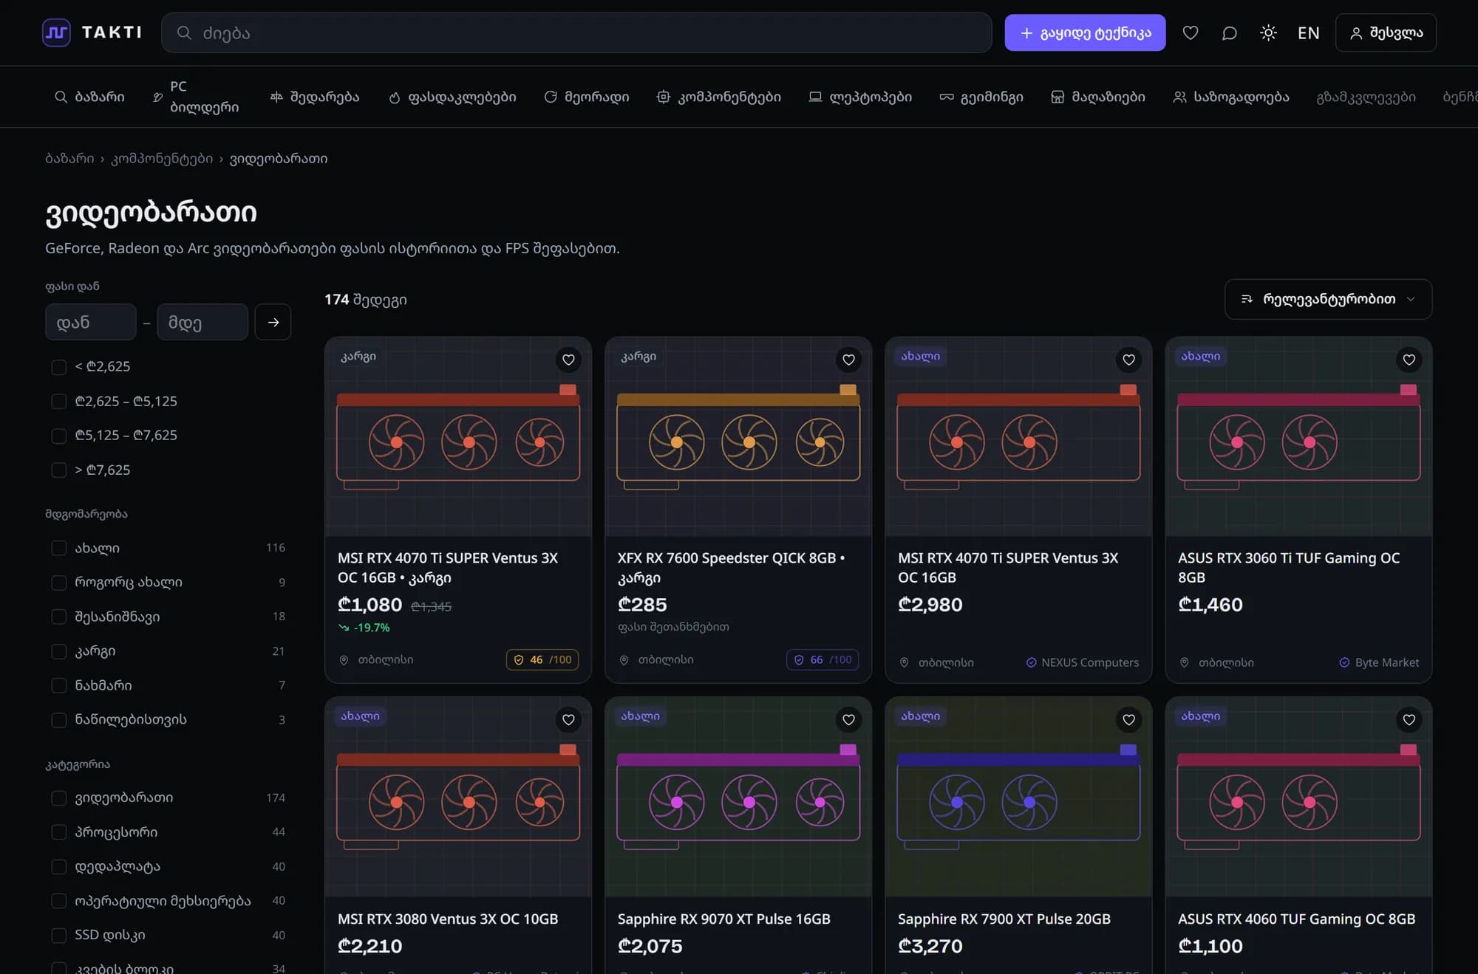Image resolution: width=1478 pixels, height=974 pixels.
Task: Favorite MSI RTX 4070 Ti SUPER ₾1,080 listing
Action: click(568, 360)
